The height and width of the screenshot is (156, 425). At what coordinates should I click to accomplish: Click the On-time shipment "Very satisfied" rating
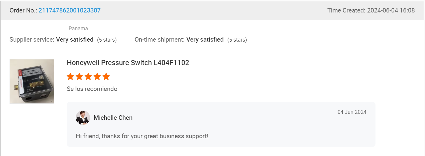tap(205, 40)
